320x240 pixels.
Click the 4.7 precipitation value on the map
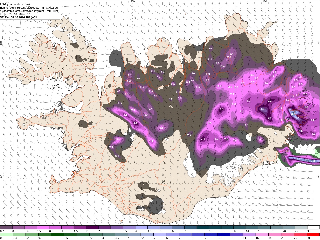[297, 118]
